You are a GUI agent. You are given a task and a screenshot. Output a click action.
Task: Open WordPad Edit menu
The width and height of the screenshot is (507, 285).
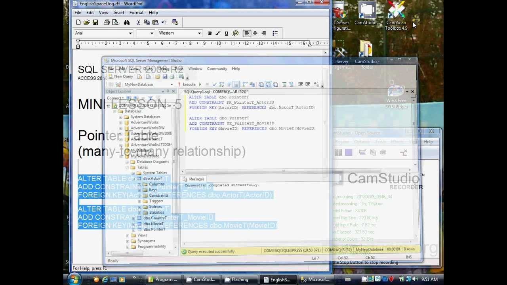pos(90,13)
